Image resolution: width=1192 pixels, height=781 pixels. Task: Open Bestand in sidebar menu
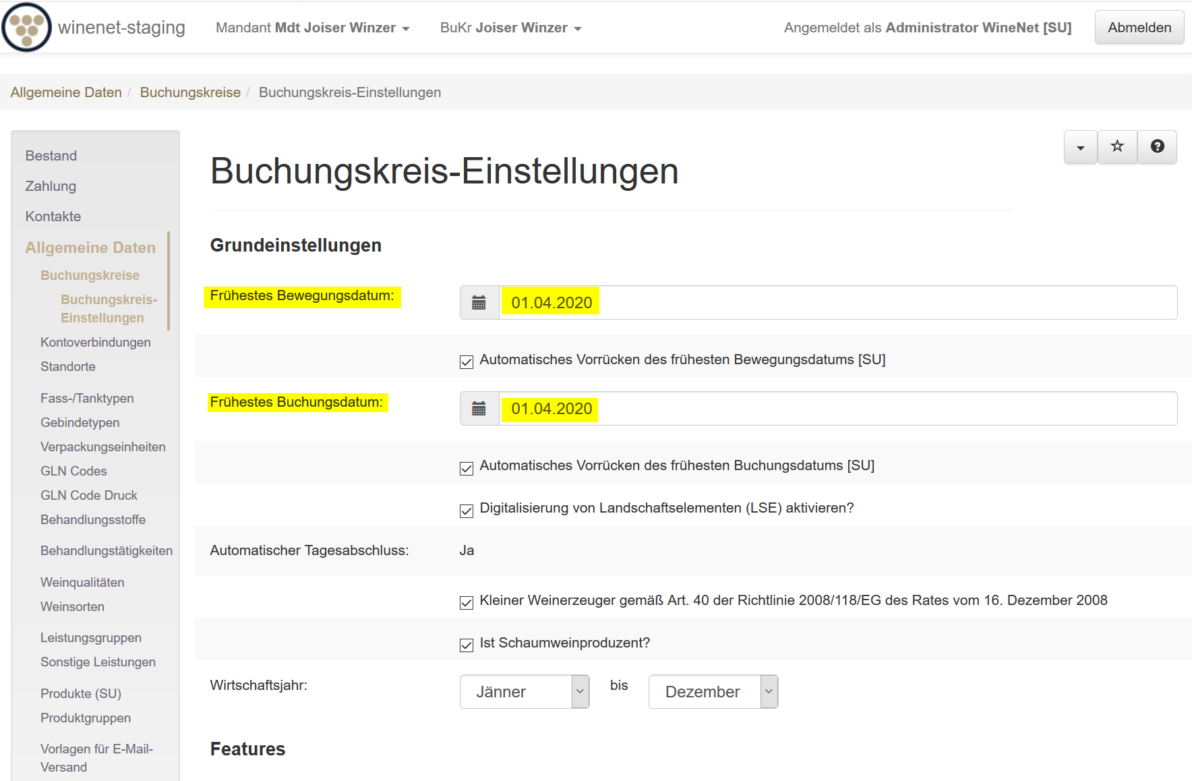[51, 156]
